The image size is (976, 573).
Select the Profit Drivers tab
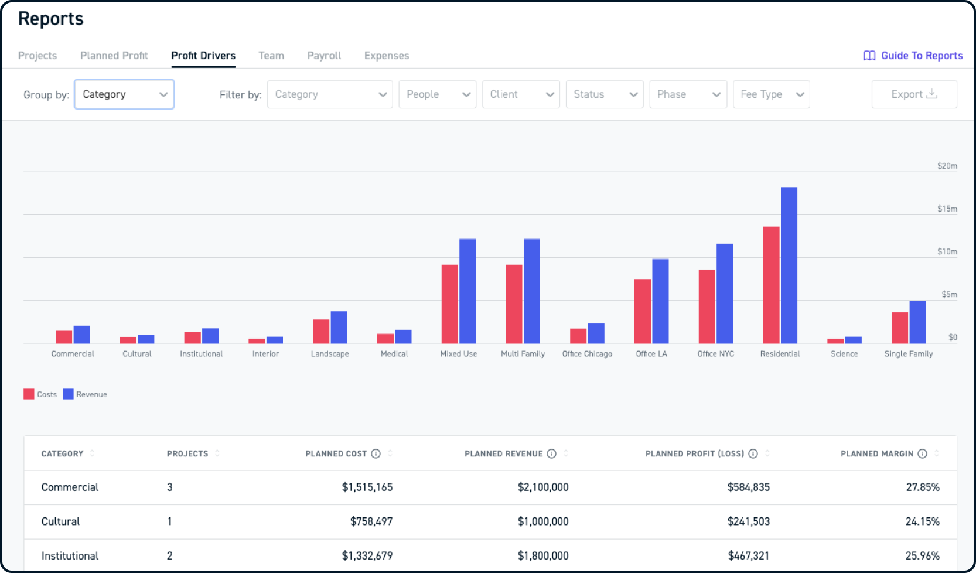point(203,56)
